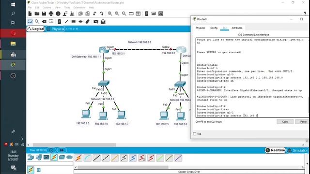Open Windows search from taskbar

pyautogui.click(x=13, y=14)
